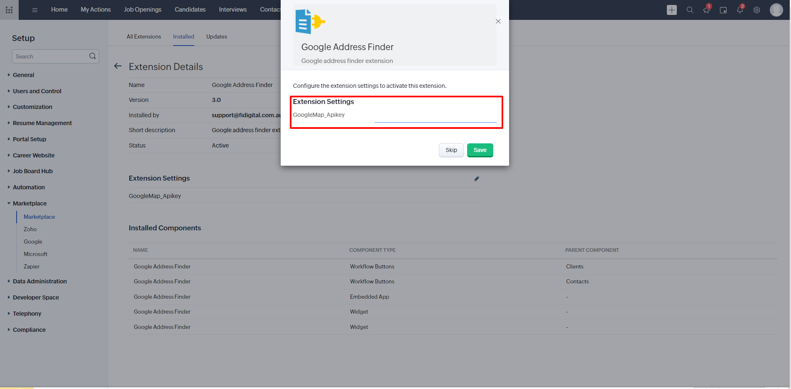Click the Contacts parent component cell
This screenshot has width=791, height=389.
(577, 281)
